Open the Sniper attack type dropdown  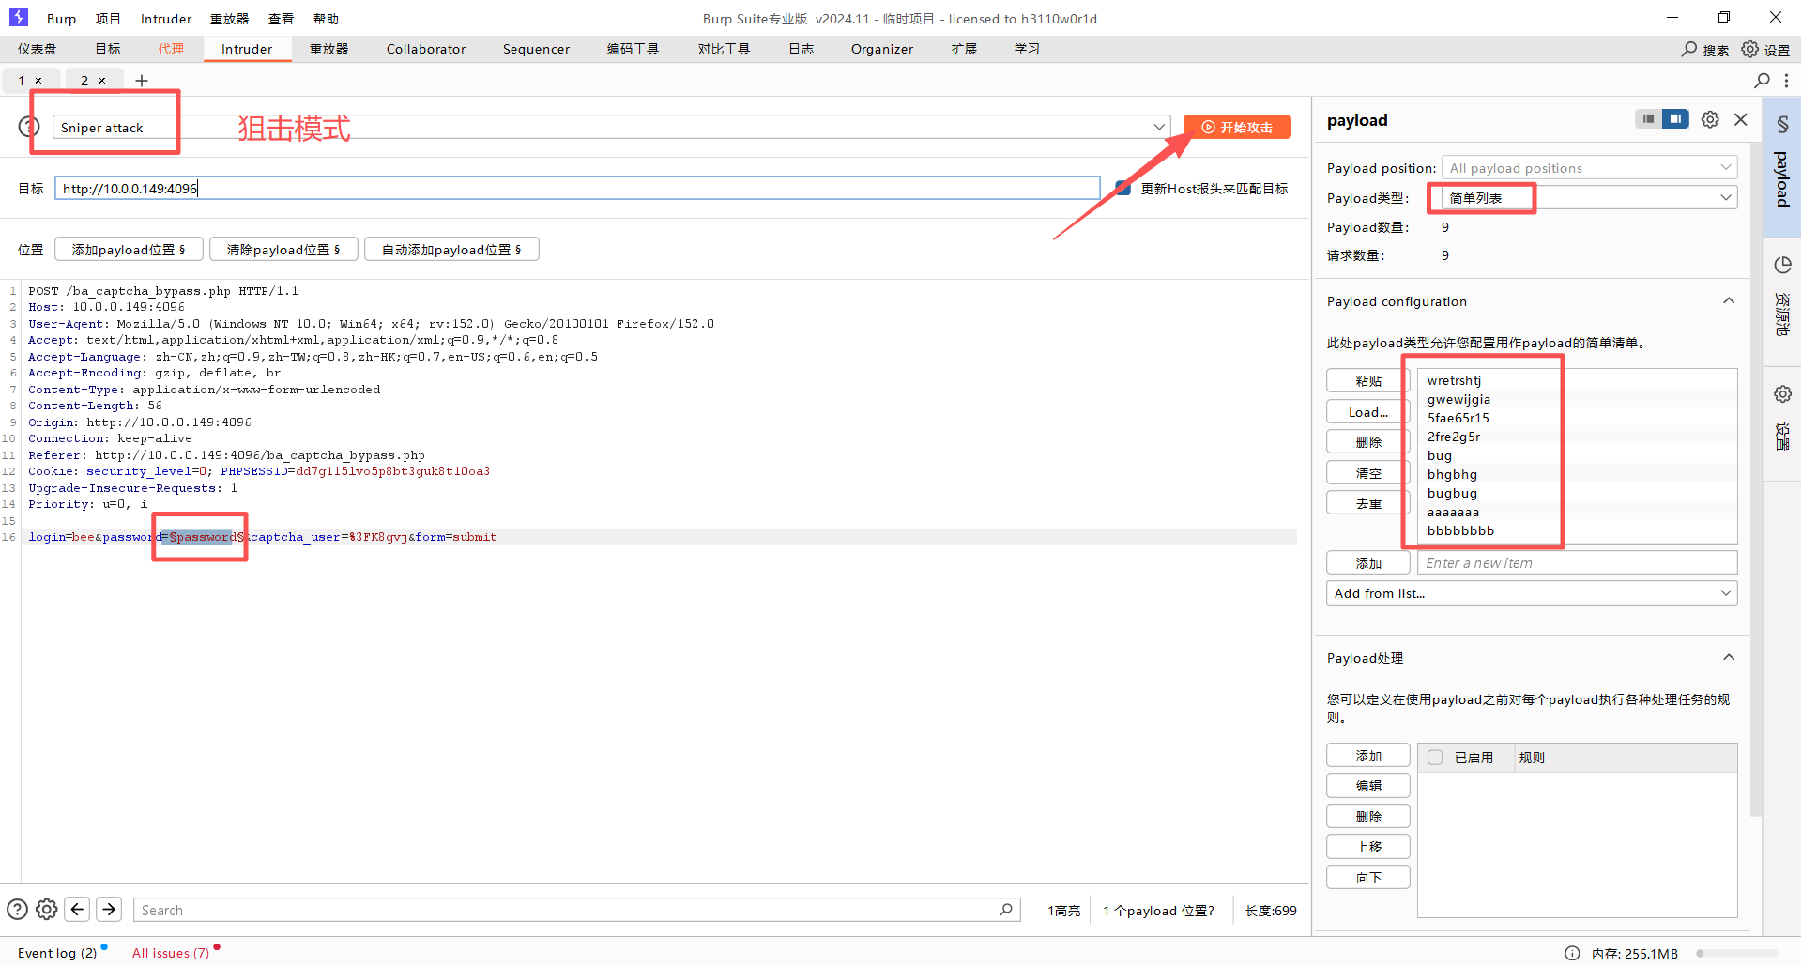(x=610, y=127)
